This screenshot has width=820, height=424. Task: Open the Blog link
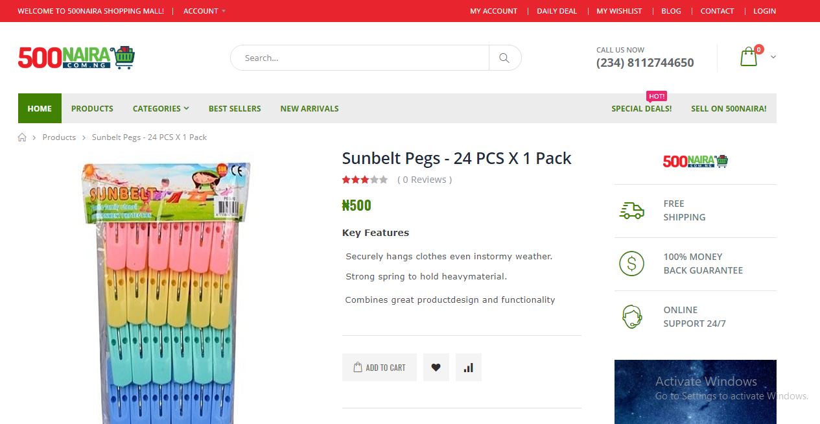click(671, 11)
